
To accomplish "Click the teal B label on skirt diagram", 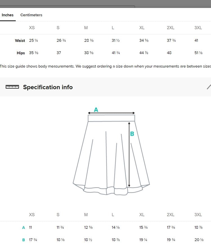I will [132, 134].
